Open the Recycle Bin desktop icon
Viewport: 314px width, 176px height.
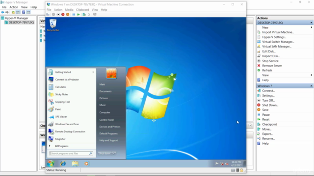(x=53, y=25)
